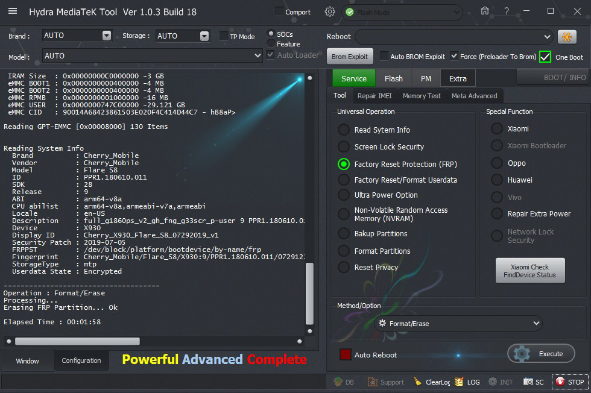Click the home icon in title bar

point(485,11)
